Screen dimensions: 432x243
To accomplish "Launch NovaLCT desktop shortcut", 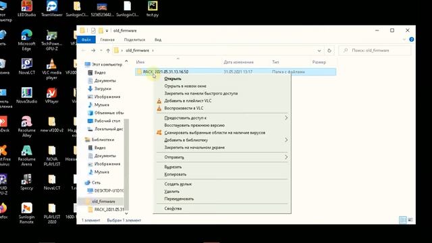I will (26, 67).
